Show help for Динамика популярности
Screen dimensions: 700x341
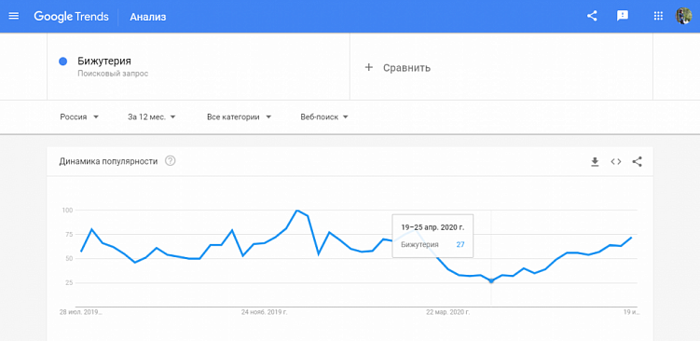pos(170,161)
